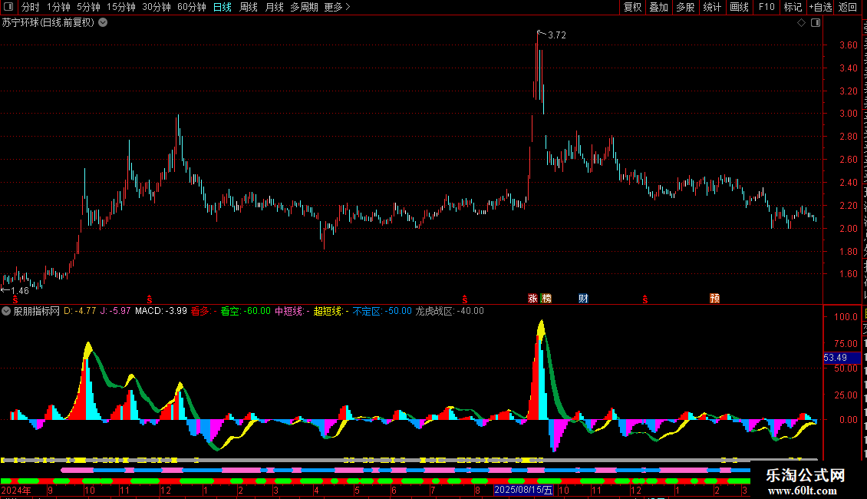Open F10 company info
The height and width of the screenshot is (499, 867).
tap(766, 7)
